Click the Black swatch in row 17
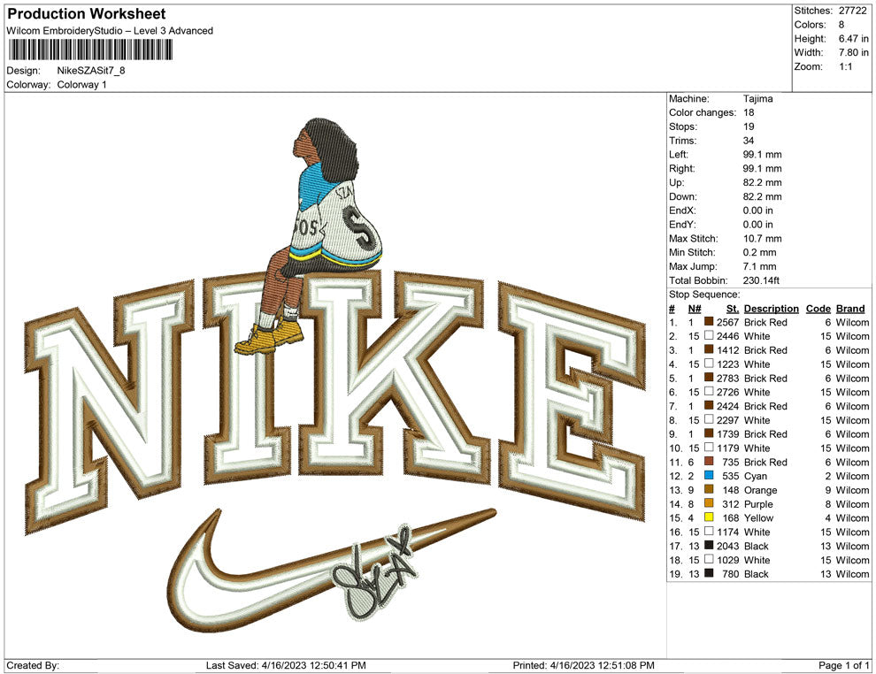876x674 pixels. 709,546
